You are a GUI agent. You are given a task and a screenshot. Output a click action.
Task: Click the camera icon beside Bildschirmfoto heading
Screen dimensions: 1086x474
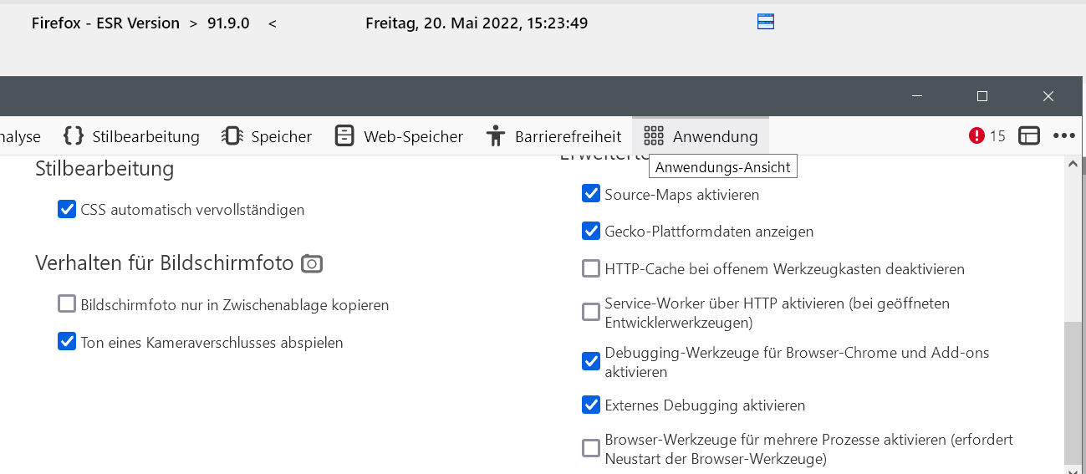click(x=312, y=263)
